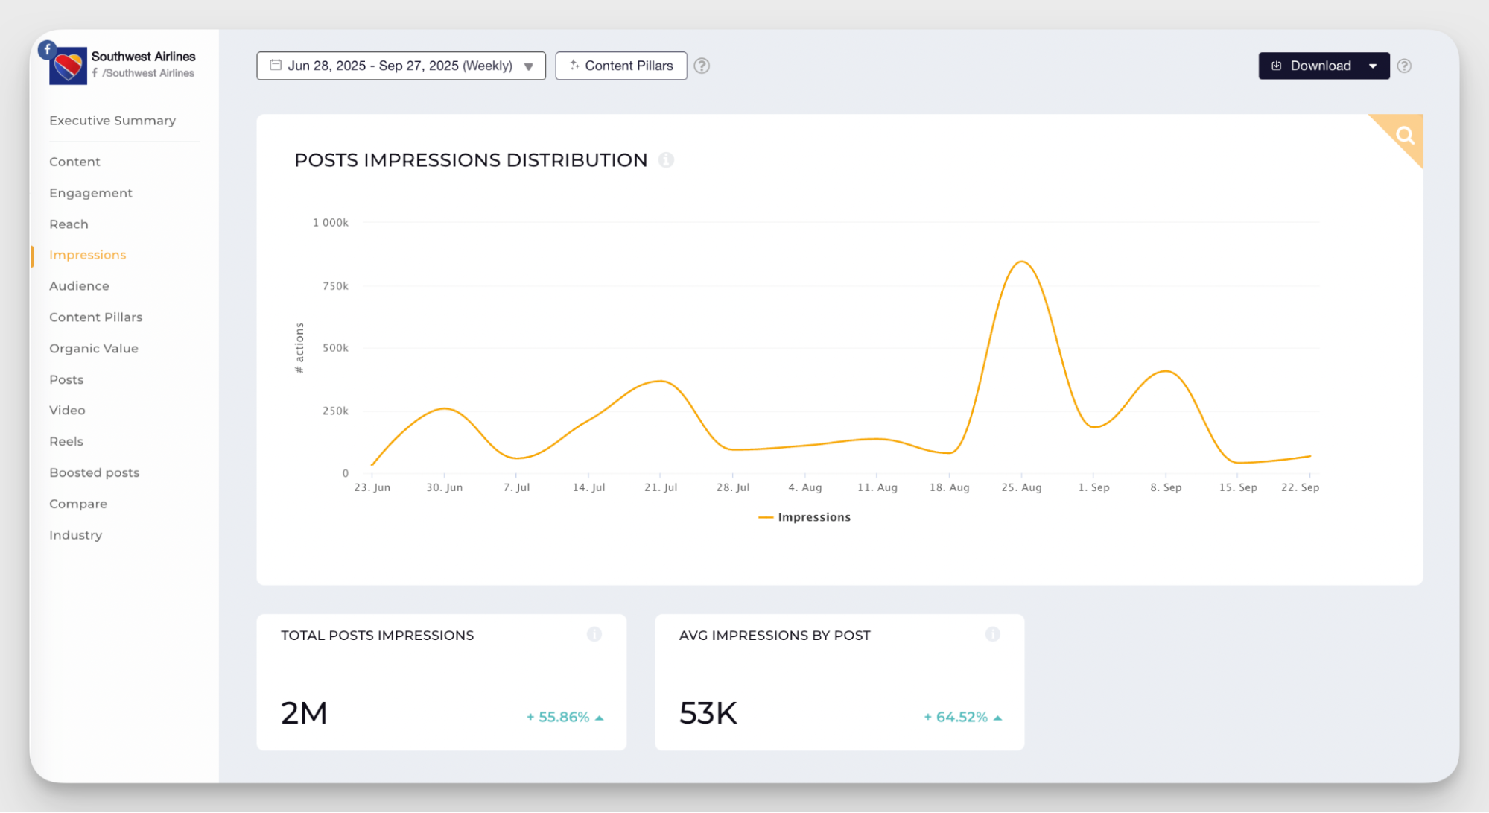Click info icon on Total Posts Impressions card
Image resolution: width=1489 pixels, height=813 pixels.
(x=594, y=634)
